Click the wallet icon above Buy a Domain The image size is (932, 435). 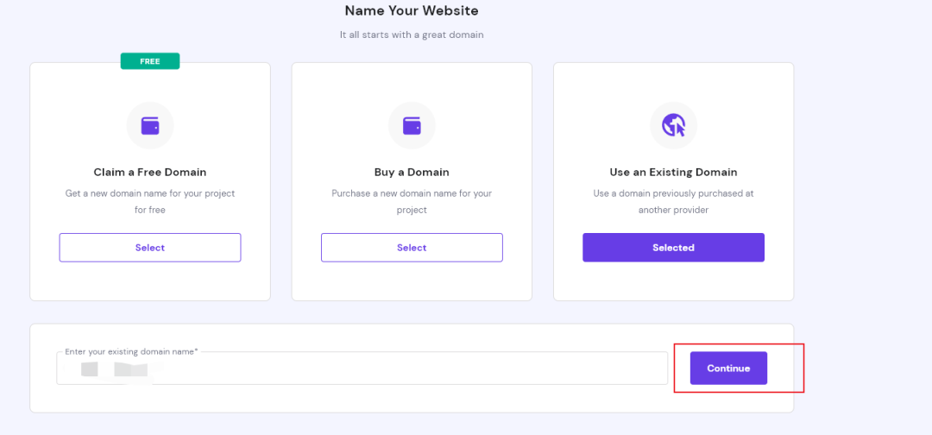pyautogui.click(x=412, y=126)
